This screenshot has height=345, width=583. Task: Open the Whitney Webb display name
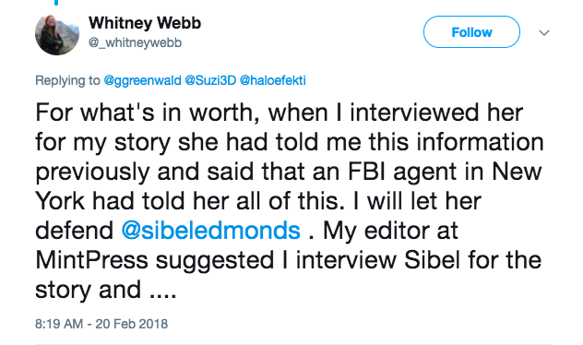click(145, 23)
